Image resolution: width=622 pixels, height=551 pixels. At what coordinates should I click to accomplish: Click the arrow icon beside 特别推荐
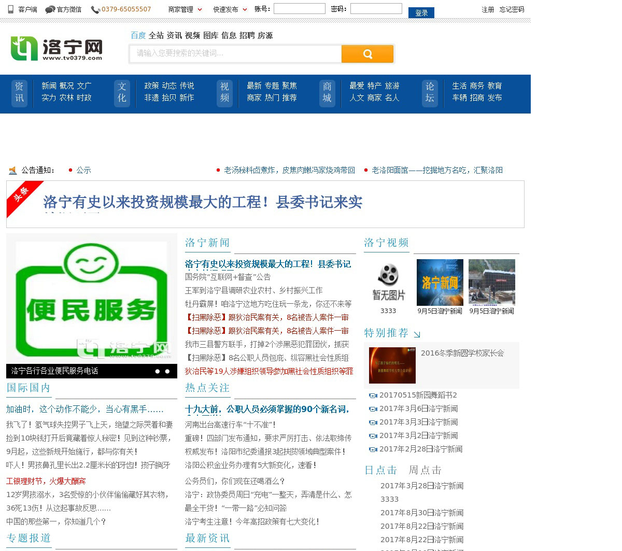coord(417,334)
